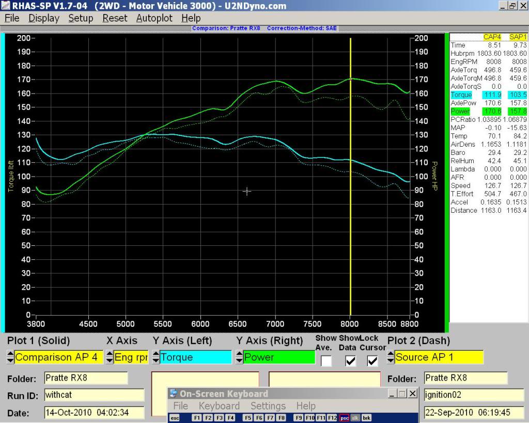Uncheck the Lock Cursor checkbox
Image resolution: width=529 pixels, height=423 pixels.
[372, 361]
